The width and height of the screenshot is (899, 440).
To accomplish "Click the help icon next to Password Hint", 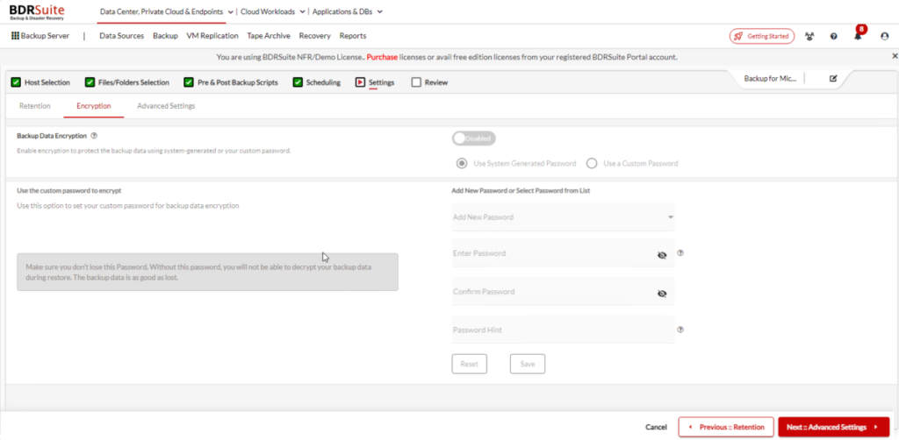I will tap(680, 330).
